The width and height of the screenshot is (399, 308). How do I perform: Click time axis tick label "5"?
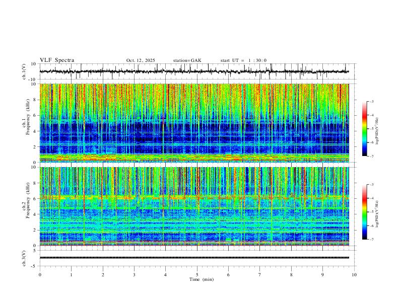(197, 275)
